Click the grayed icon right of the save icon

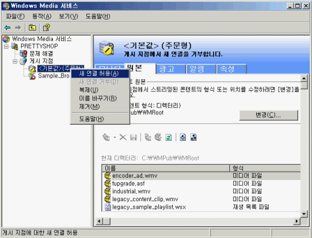(x=148, y=137)
